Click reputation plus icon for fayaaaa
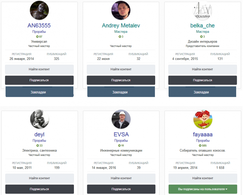 point(200,146)
